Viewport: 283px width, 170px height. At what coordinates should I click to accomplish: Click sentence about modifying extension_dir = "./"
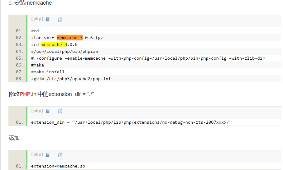pyautogui.click(x=51, y=94)
